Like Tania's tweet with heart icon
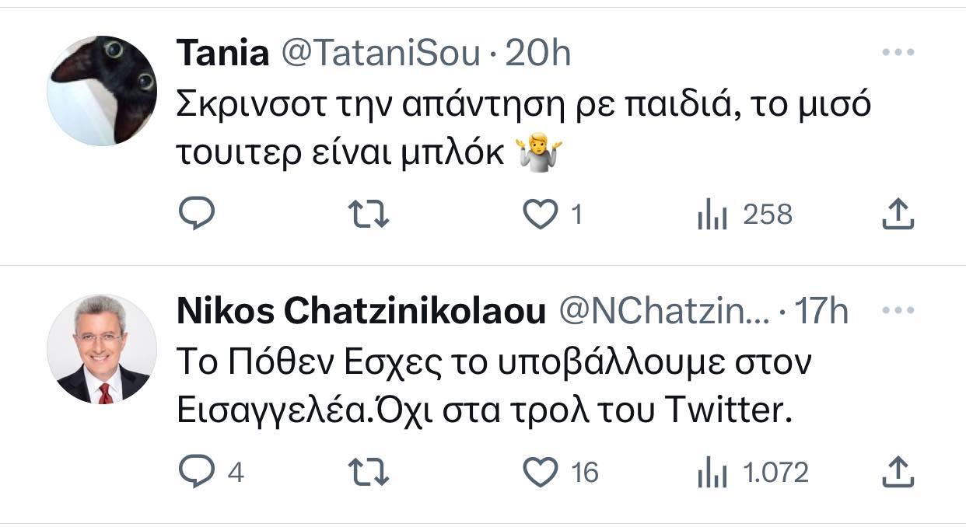Image resolution: width=966 pixels, height=527 pixels. 553,214
